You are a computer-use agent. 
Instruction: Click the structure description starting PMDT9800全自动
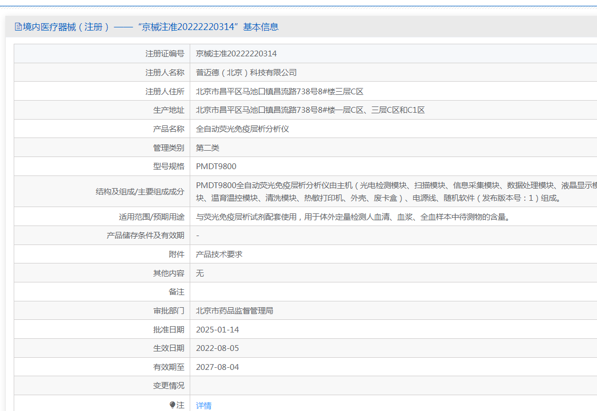click(x=396, y=192)
